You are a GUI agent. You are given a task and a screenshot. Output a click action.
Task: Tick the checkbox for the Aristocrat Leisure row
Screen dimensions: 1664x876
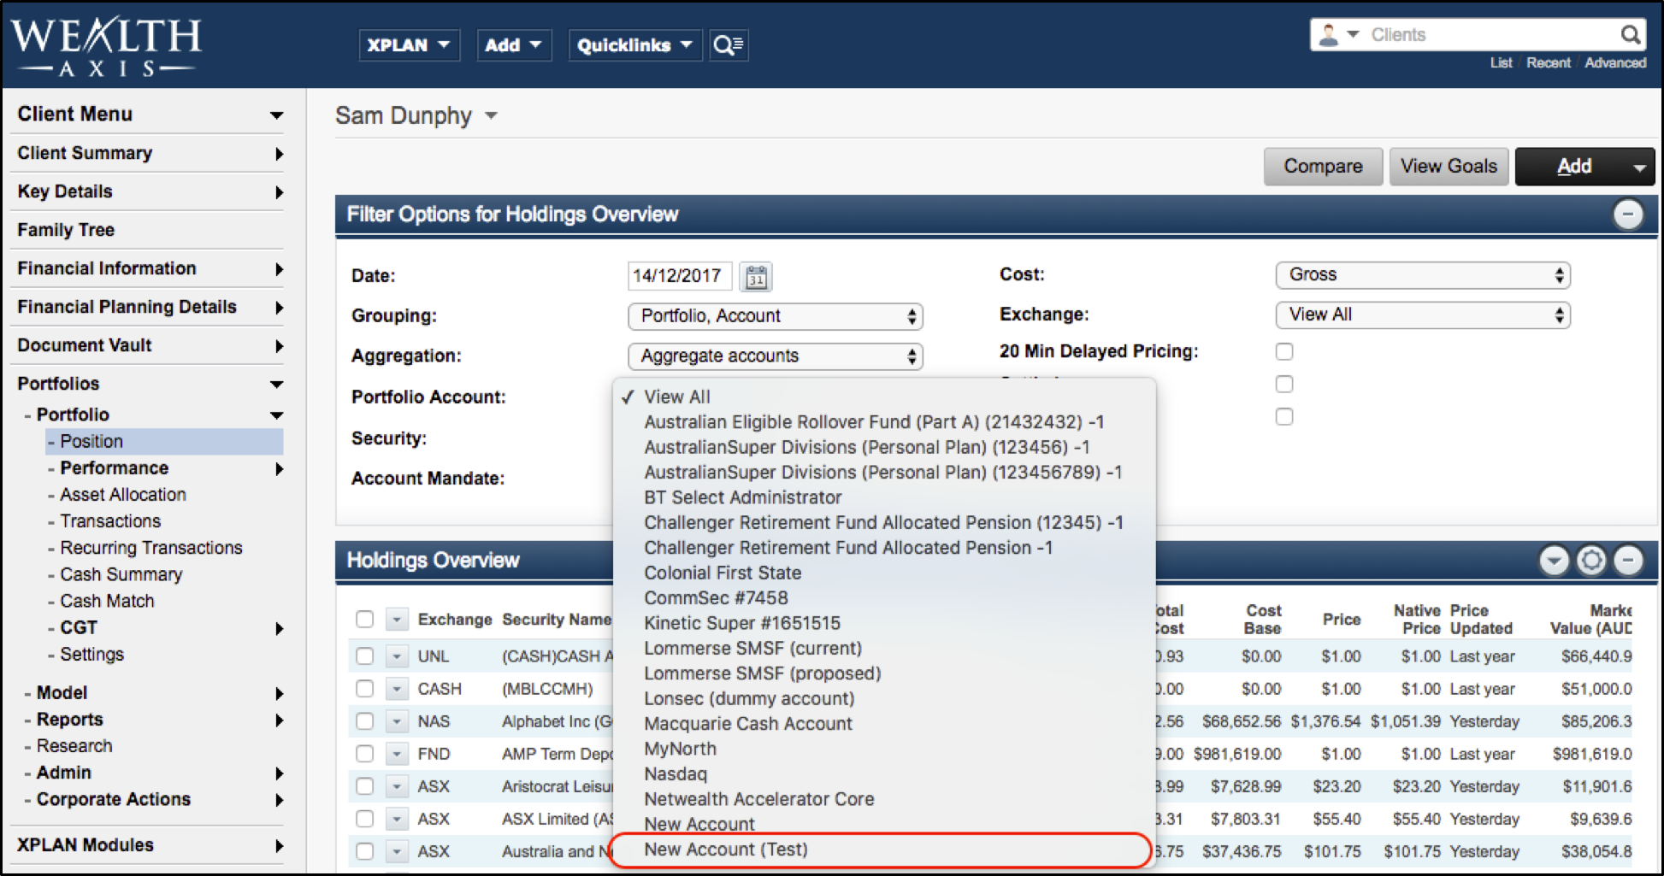coord(365,786)
